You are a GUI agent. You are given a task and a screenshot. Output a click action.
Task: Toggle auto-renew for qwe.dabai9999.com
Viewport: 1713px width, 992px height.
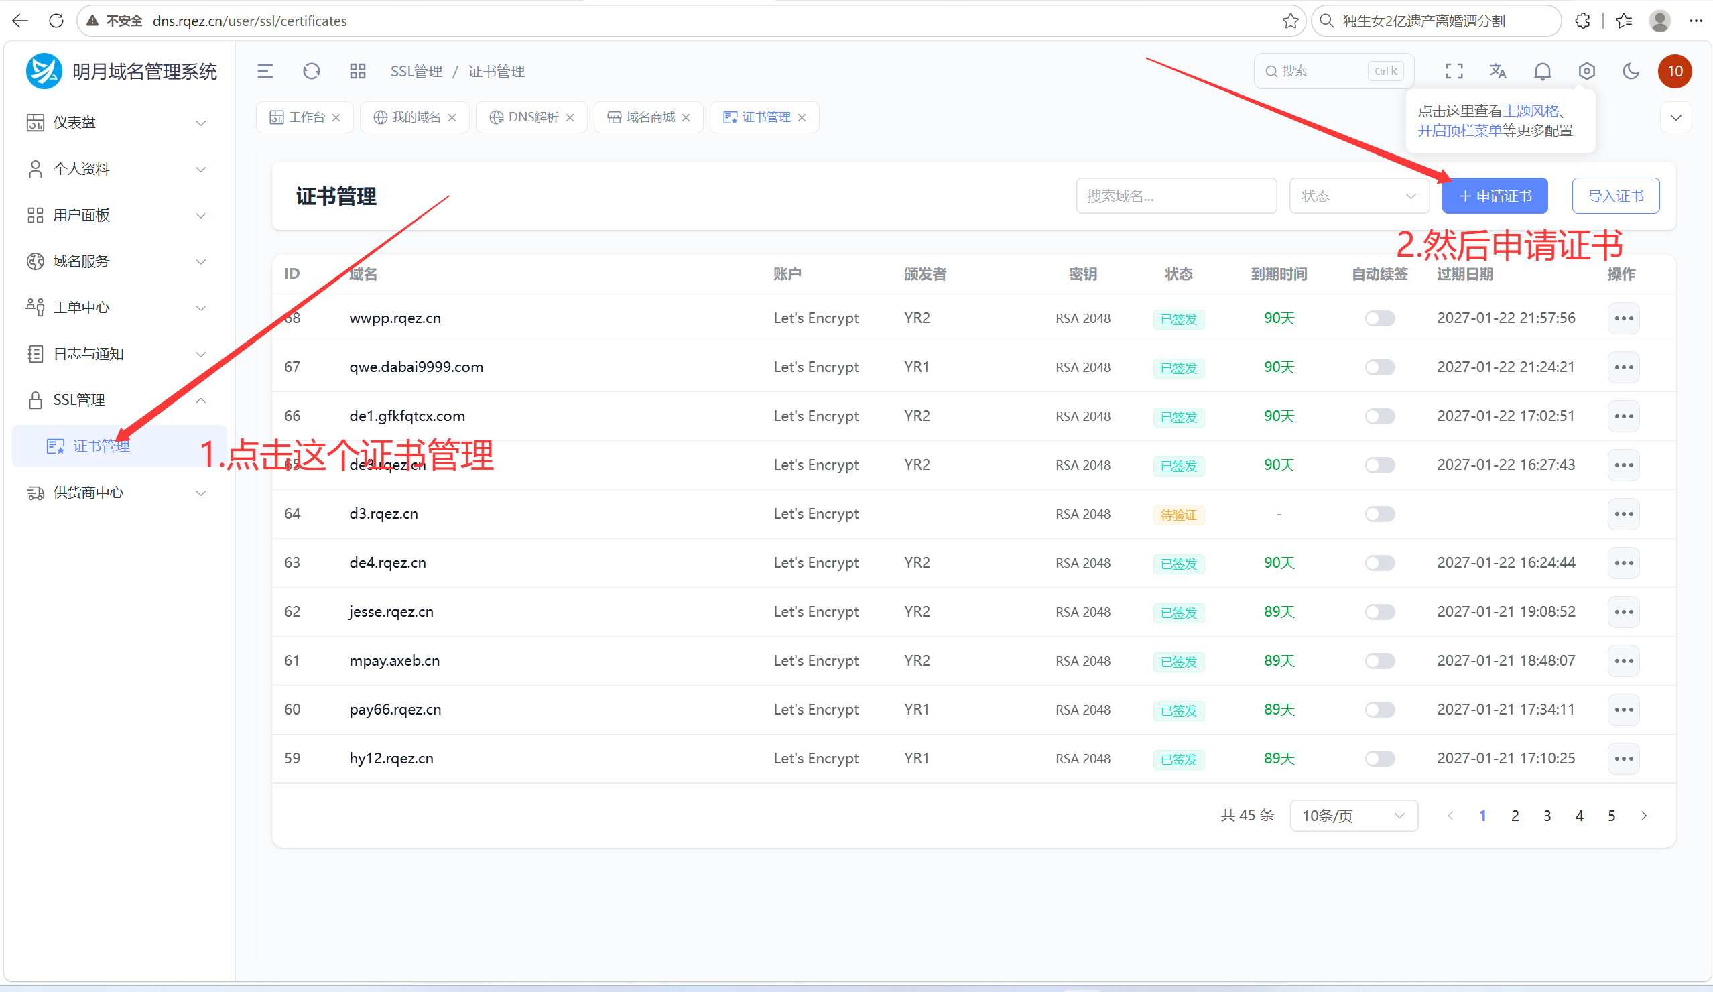[x=1380, y=367]
